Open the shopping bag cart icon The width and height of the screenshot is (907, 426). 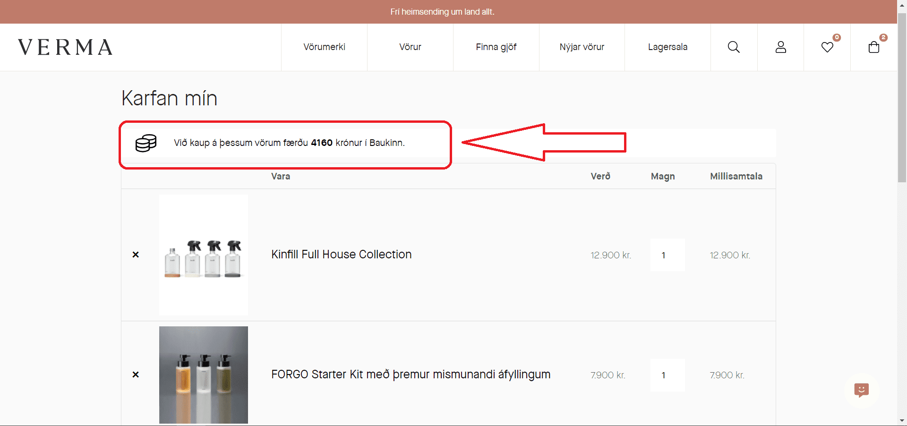[x=874, y=47]
